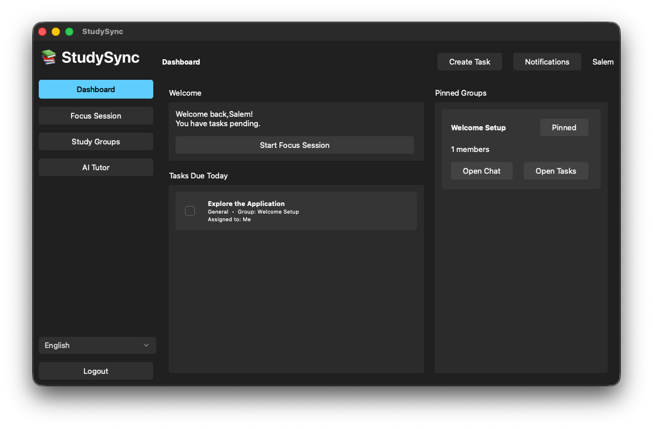Open the AI Tutor panel

tap(96, 167)
